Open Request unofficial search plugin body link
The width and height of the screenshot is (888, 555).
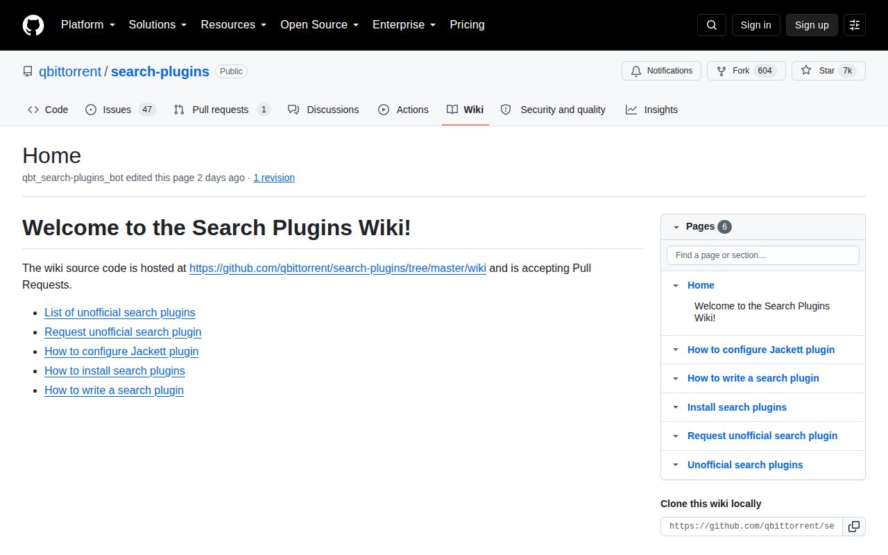123,332
